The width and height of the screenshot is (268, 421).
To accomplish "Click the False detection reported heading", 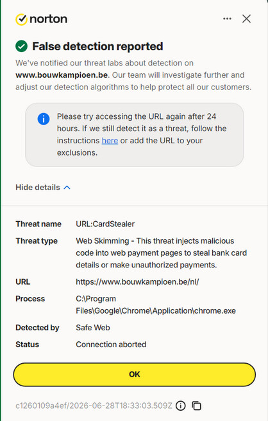I will pyautogui.click(x=97, y=46).
